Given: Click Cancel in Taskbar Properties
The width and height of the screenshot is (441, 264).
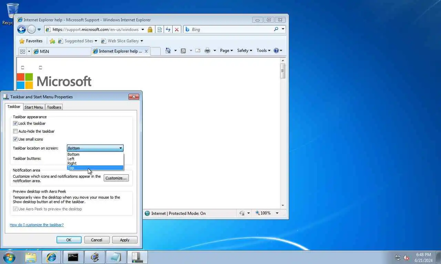Looking at the screenshot, I should click(x=97, y=240).
